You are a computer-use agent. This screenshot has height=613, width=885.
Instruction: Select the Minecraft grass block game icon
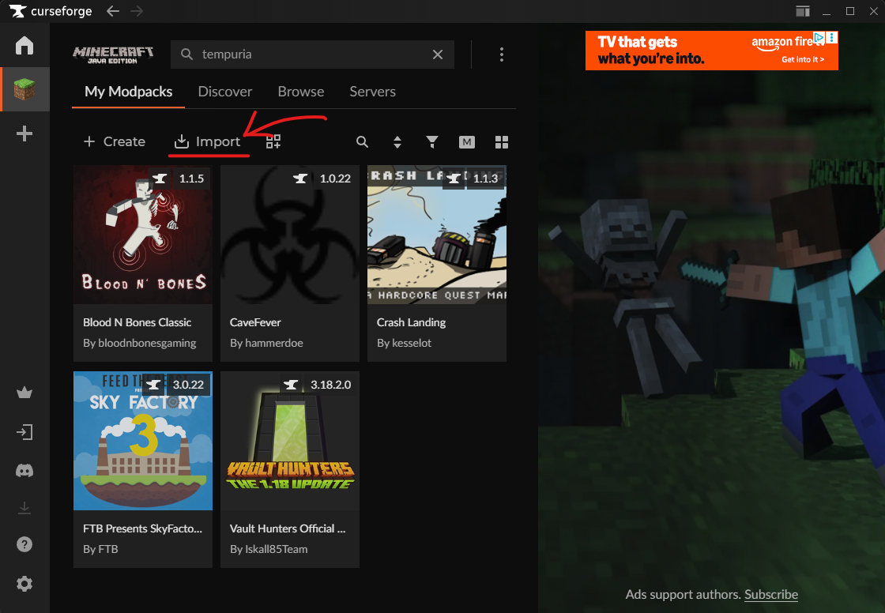(x=24, y=89)
